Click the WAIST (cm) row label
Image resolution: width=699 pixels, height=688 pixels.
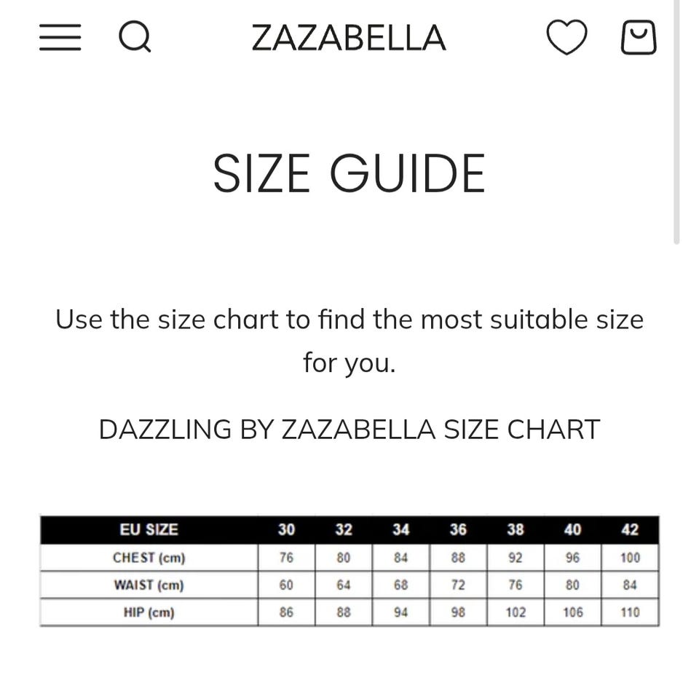click(x=149, y=585)
